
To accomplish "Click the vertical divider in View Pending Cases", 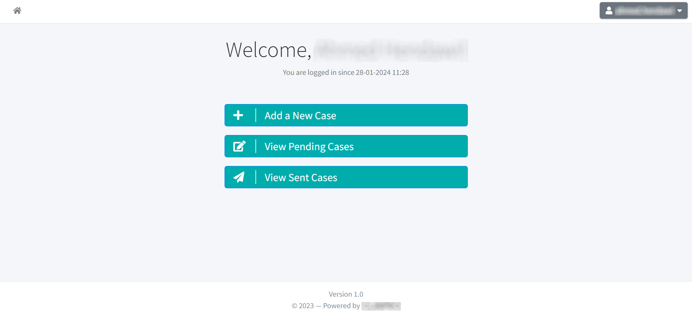I will coord(256,146).
